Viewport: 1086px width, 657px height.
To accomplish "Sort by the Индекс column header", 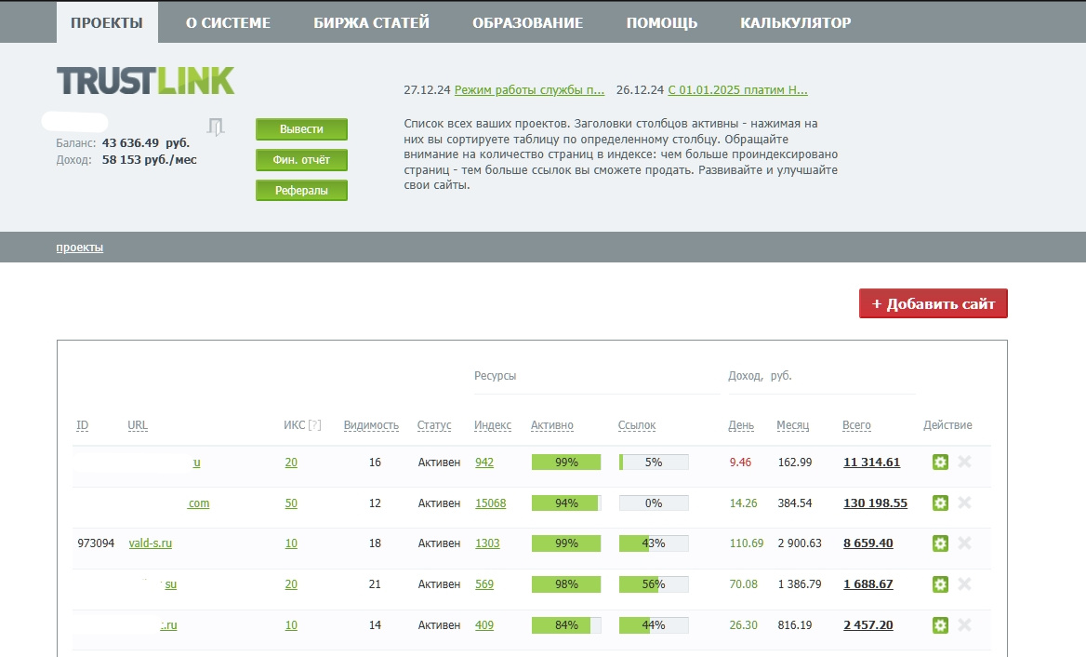I will tap(493, 425).
